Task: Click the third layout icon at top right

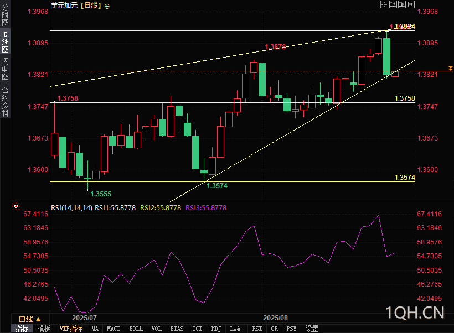Action: pyautogui.click(x=401, y=4)
